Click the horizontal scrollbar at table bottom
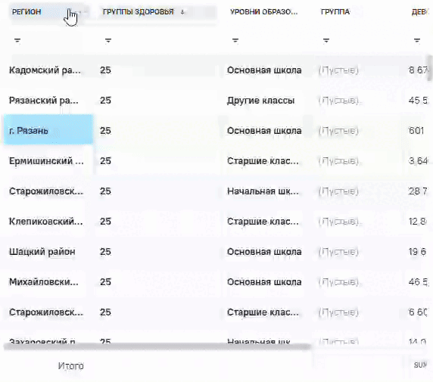 coord(157,346)
